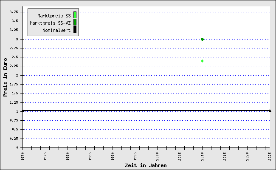Click the 0.25 value on the price axis
Image resolution: width=276 pixels, height=170 pixels.
click(14, 139)
